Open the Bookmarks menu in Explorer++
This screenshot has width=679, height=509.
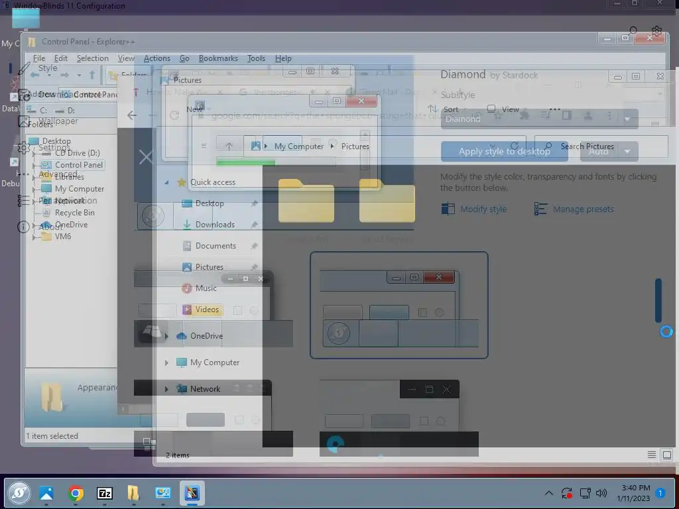(218, 58)
